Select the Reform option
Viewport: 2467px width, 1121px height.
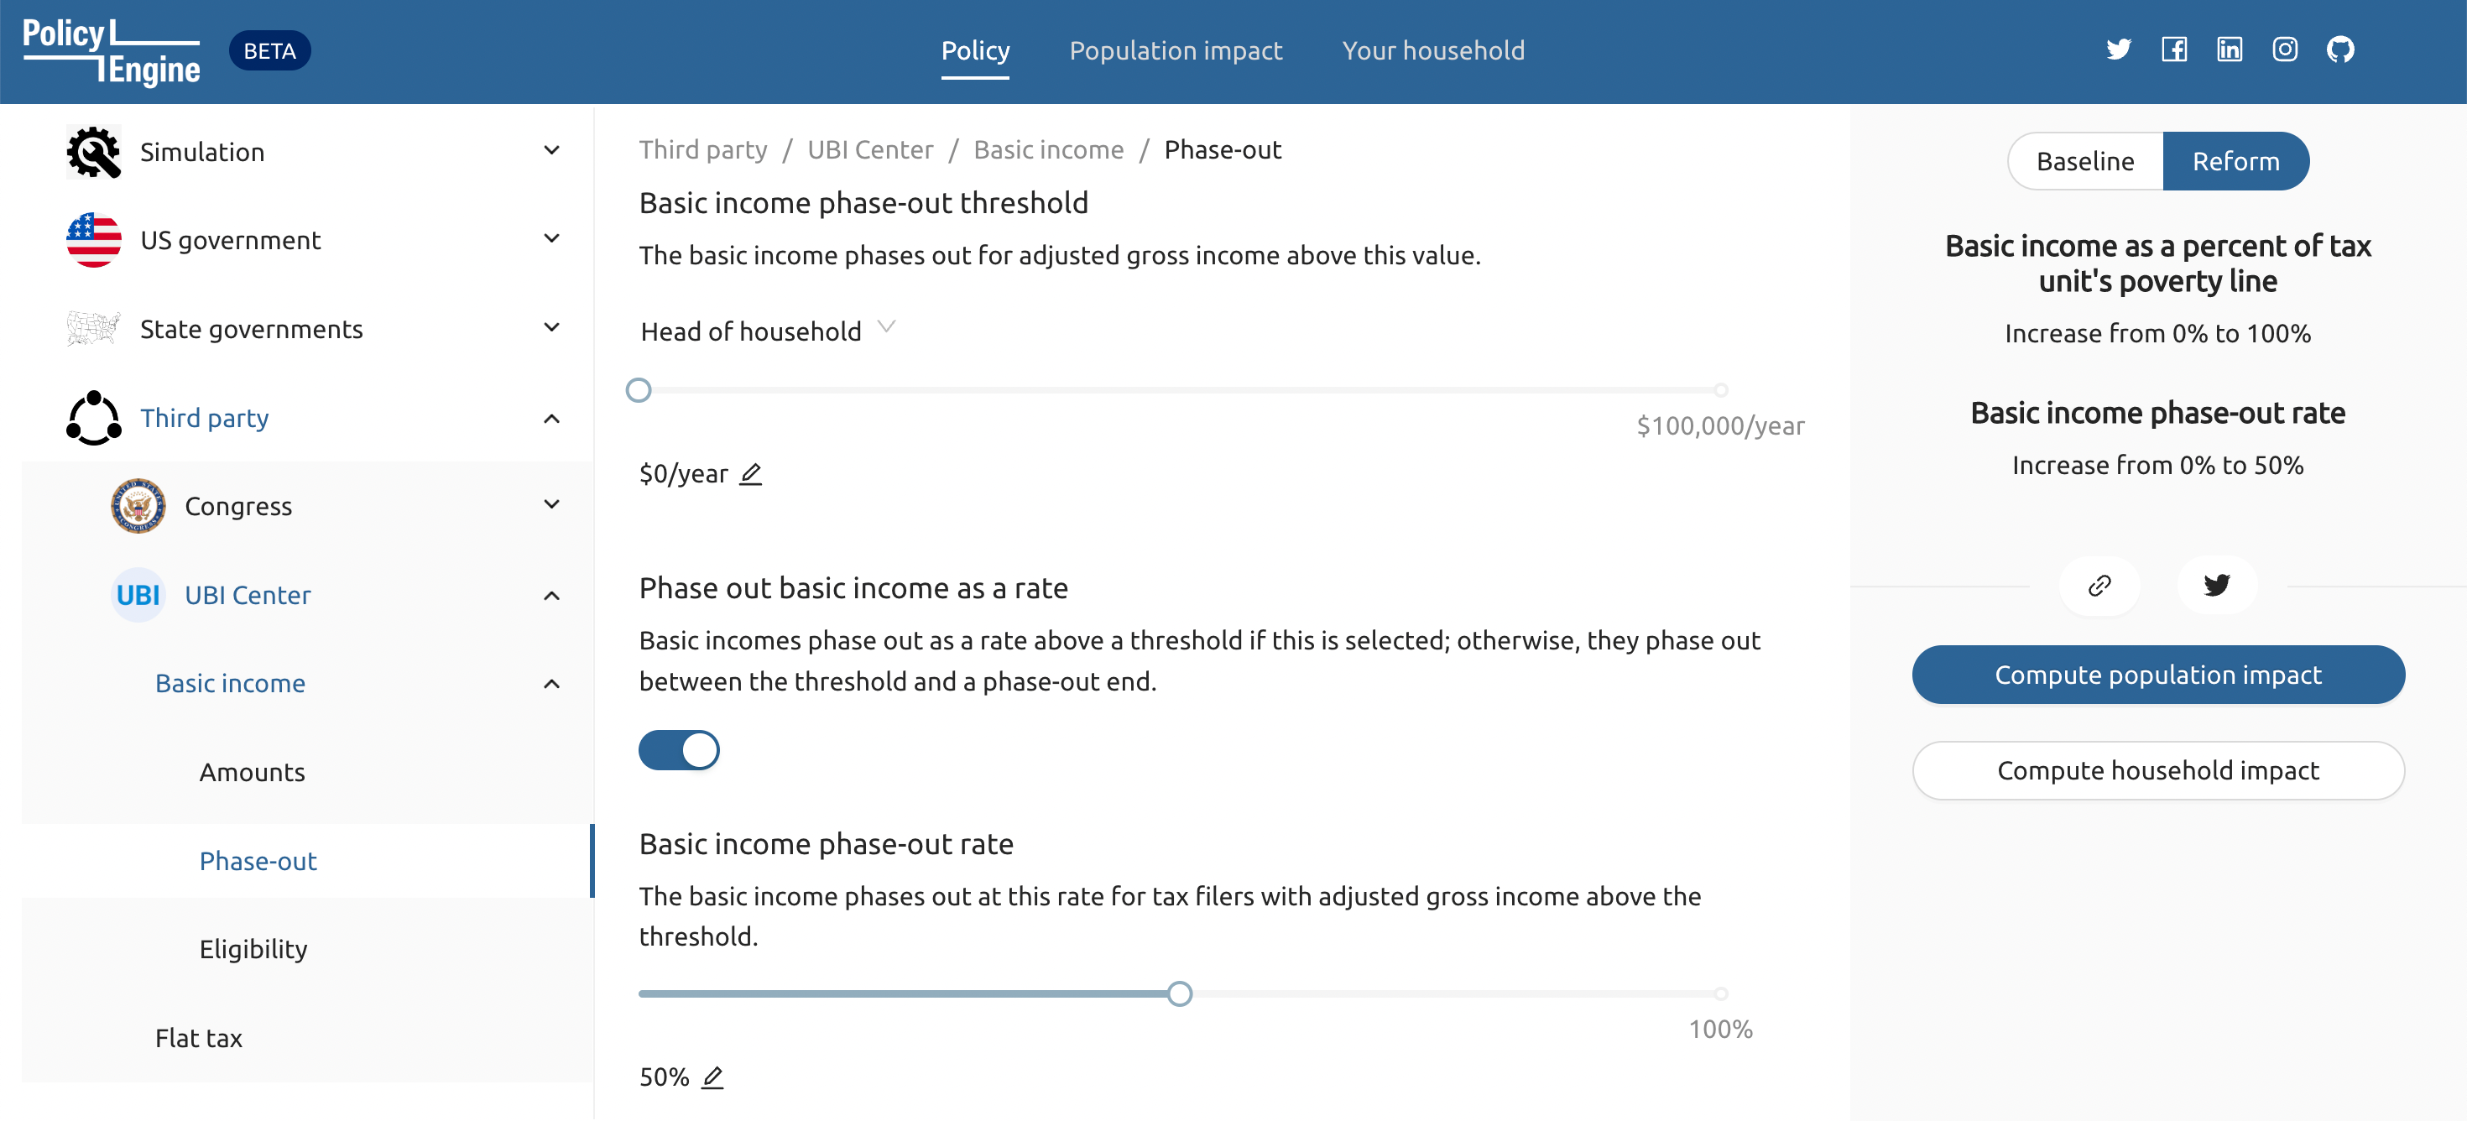click(x=2236, y=161)
